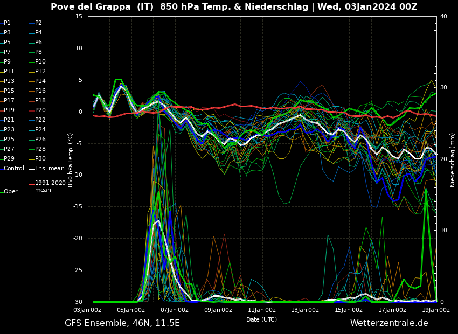458x334 pixels.
Task: Click legend entry P11
Action: (9, 71)
